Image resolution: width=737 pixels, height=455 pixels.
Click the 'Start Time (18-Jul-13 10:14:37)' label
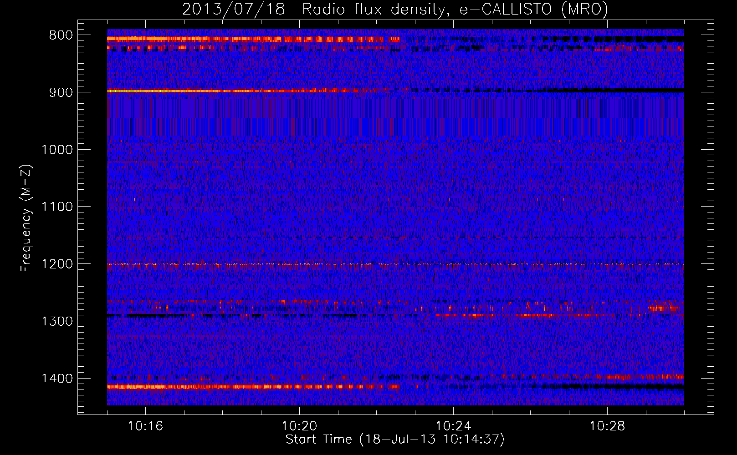[x=395, y=440]
